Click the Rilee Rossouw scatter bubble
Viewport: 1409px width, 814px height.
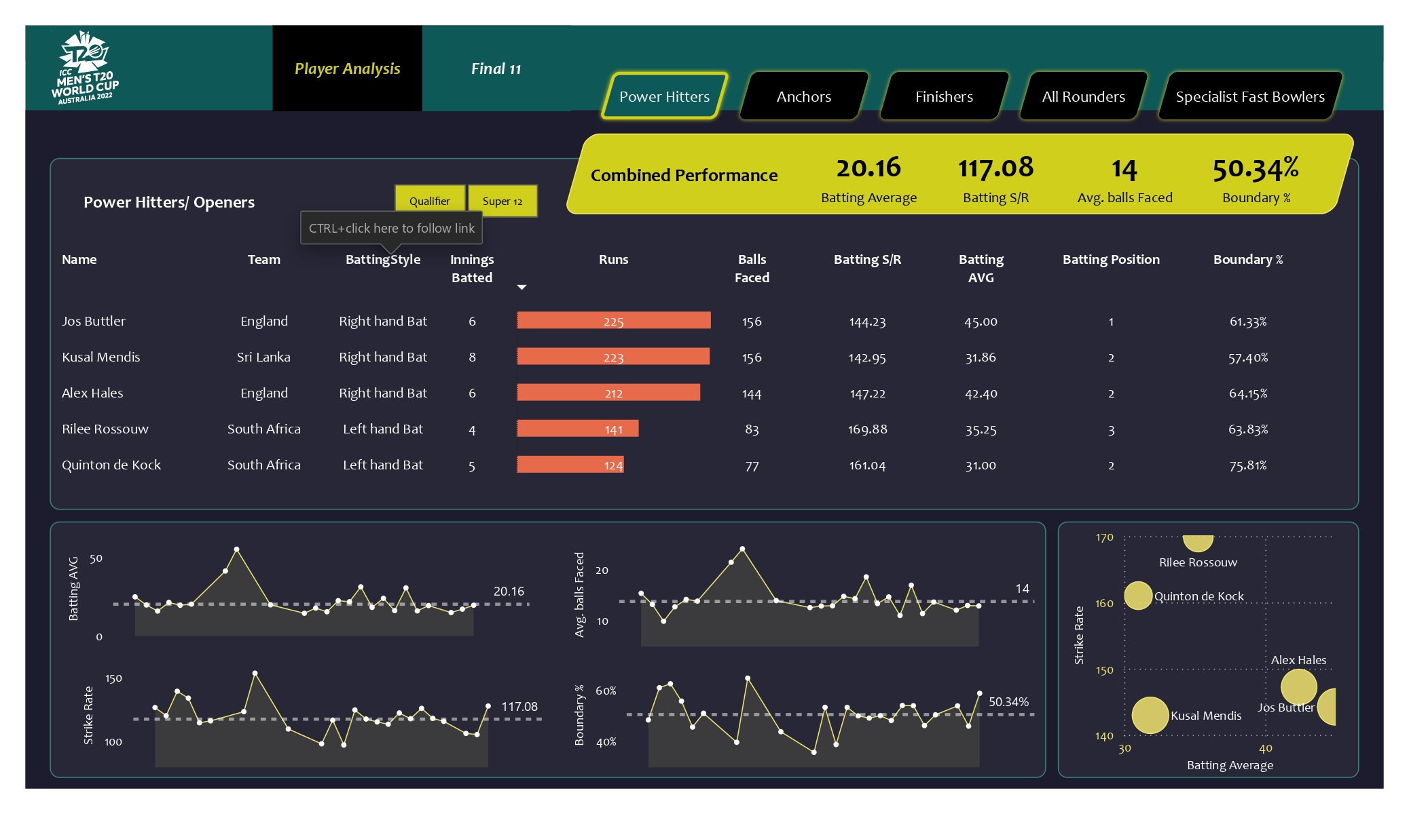pyautogui.click(x=1198, y=543)
